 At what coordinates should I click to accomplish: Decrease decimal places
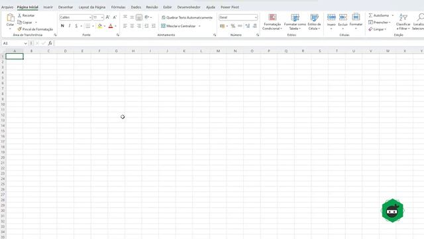[254, 26]
